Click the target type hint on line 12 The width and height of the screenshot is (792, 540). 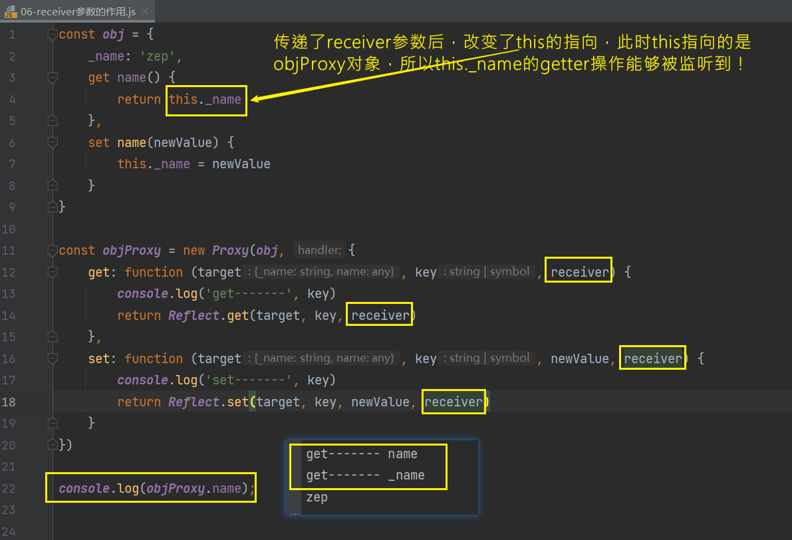[321, 272]
